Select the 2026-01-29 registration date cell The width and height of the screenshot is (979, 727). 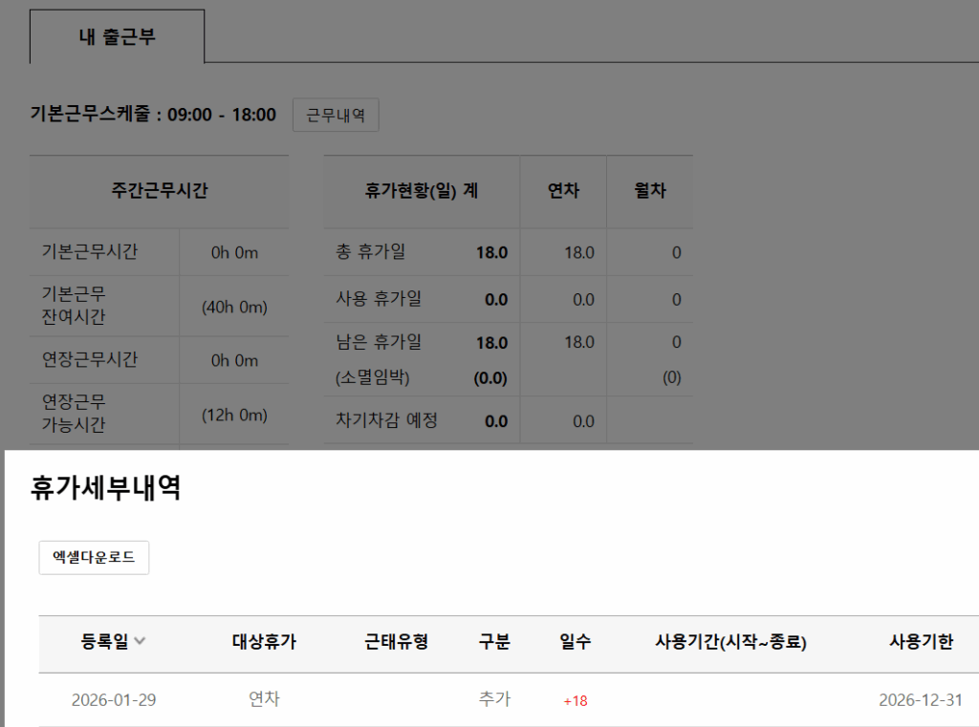click(114, 700)
